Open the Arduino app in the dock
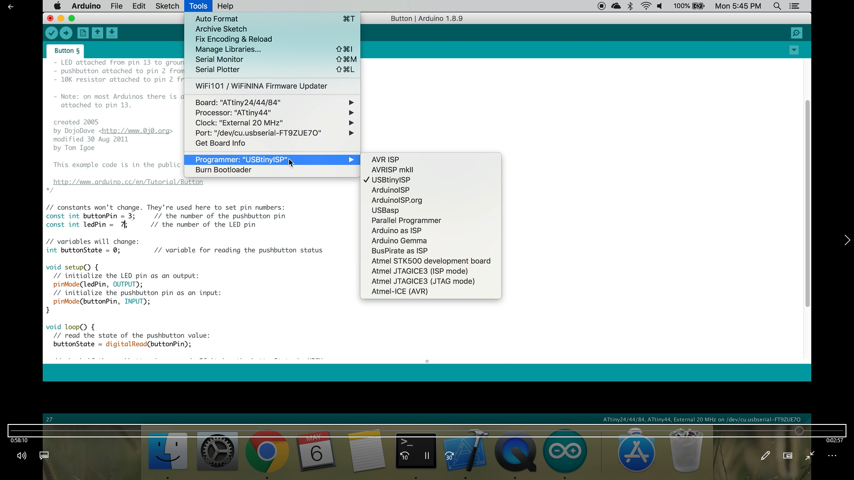 coord(564,452)
